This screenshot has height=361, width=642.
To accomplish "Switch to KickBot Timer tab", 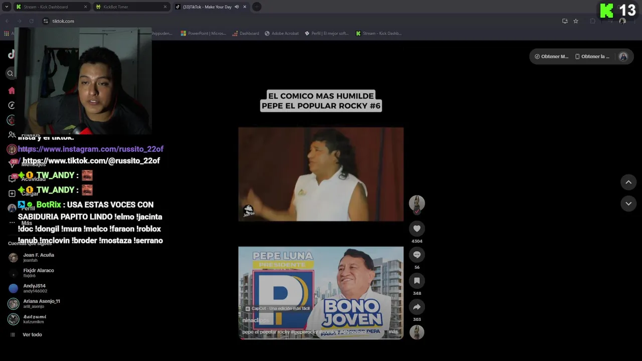I will 130,7.
